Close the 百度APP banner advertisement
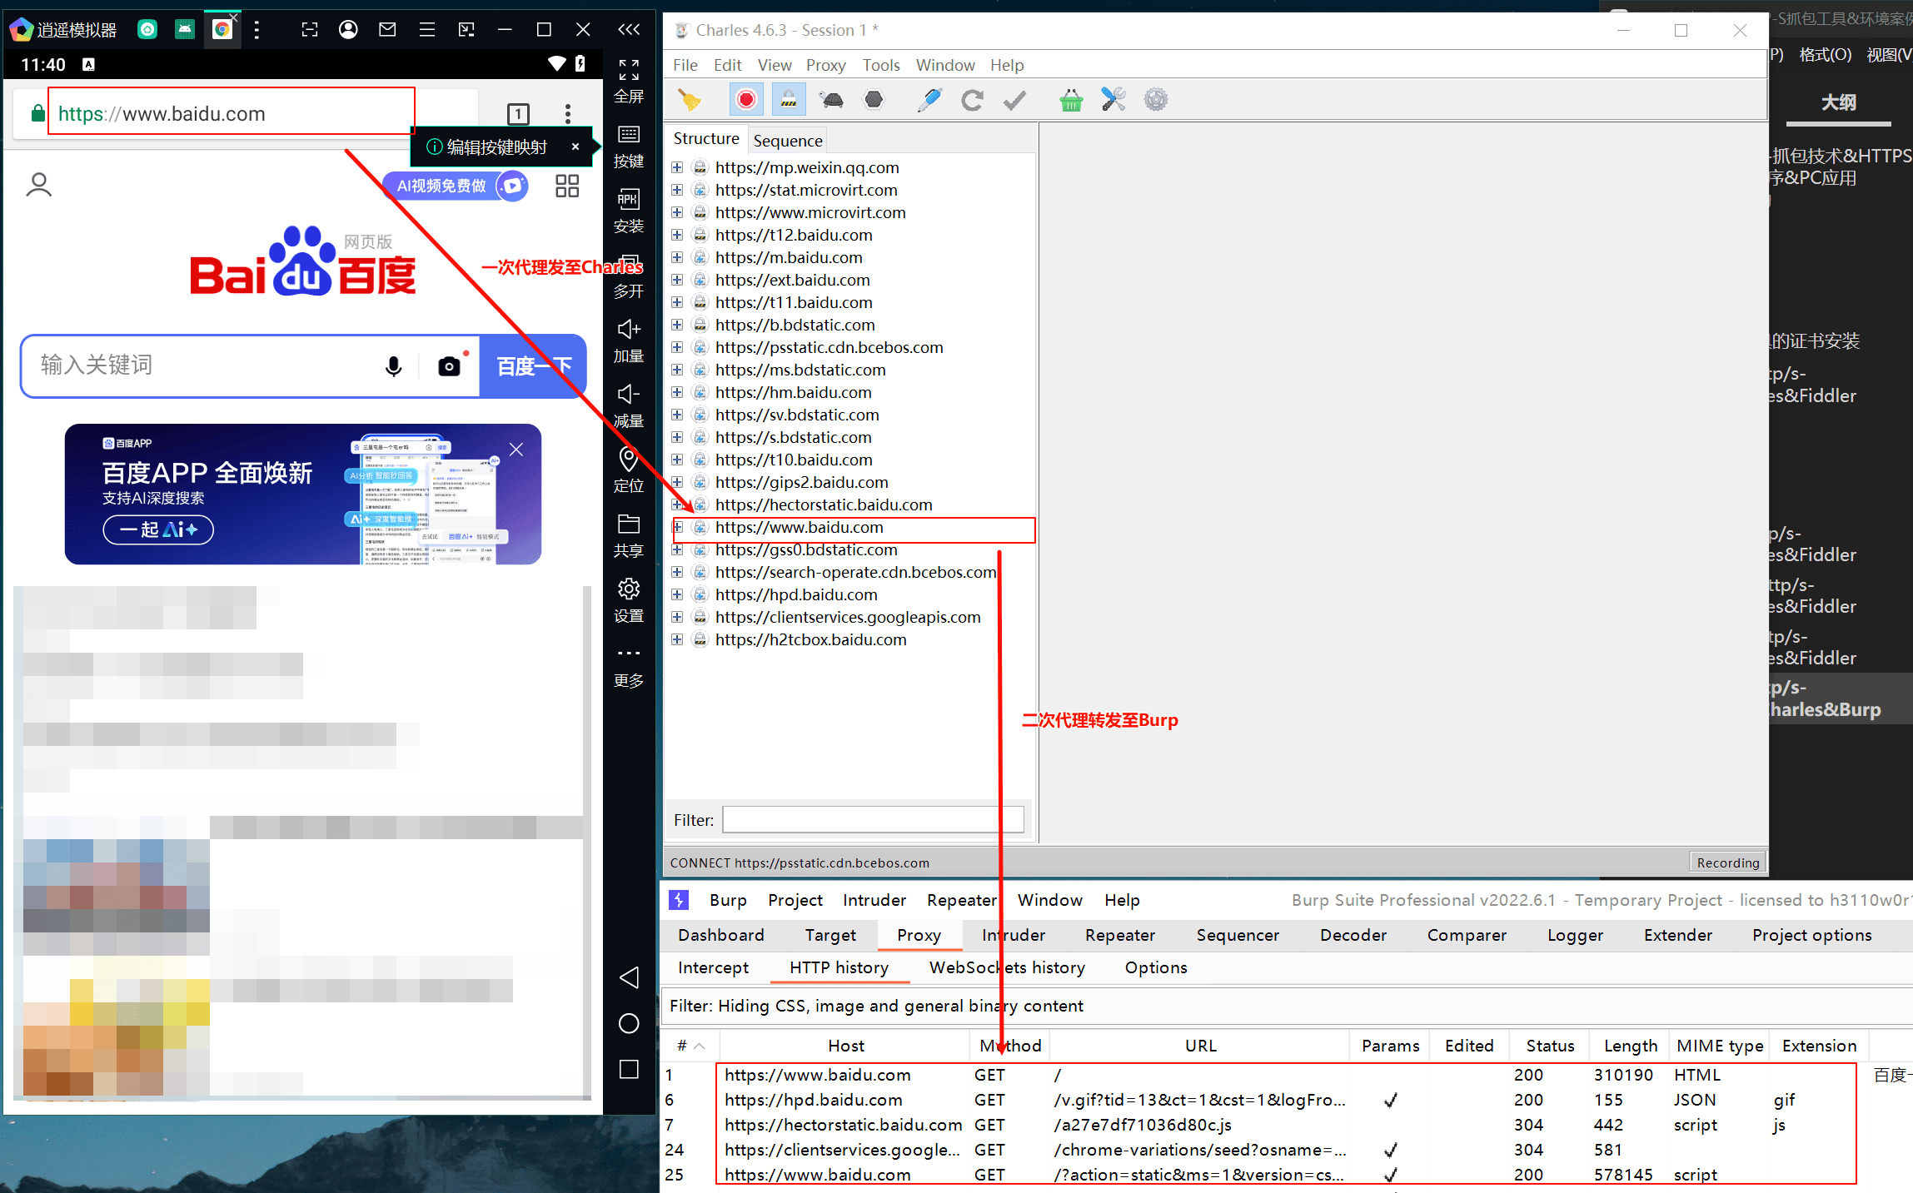The height and width of the screenshot is (1193, 1913). tap(516, 450)
